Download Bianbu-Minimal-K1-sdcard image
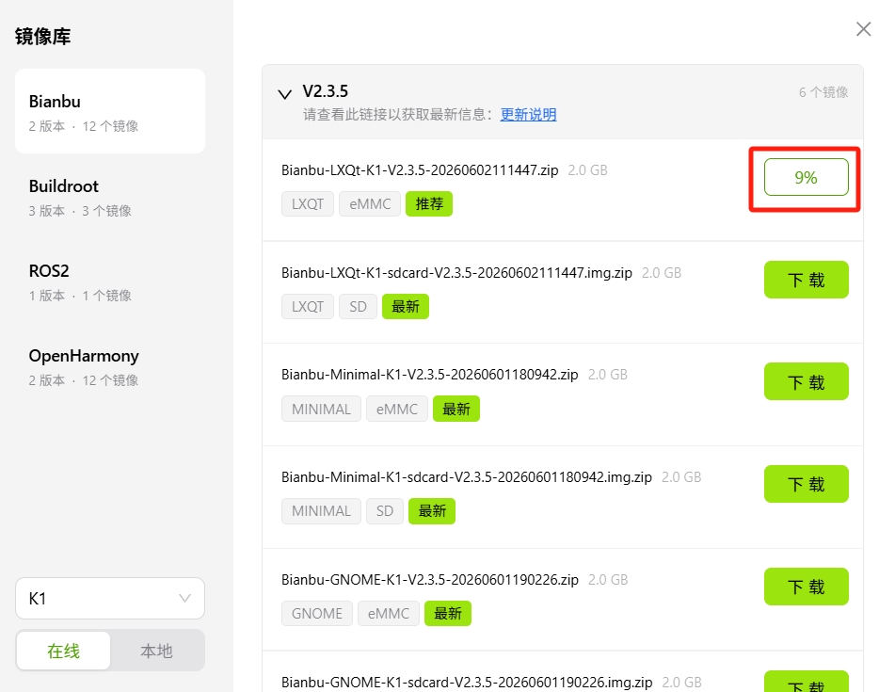 tap(806, 484)
